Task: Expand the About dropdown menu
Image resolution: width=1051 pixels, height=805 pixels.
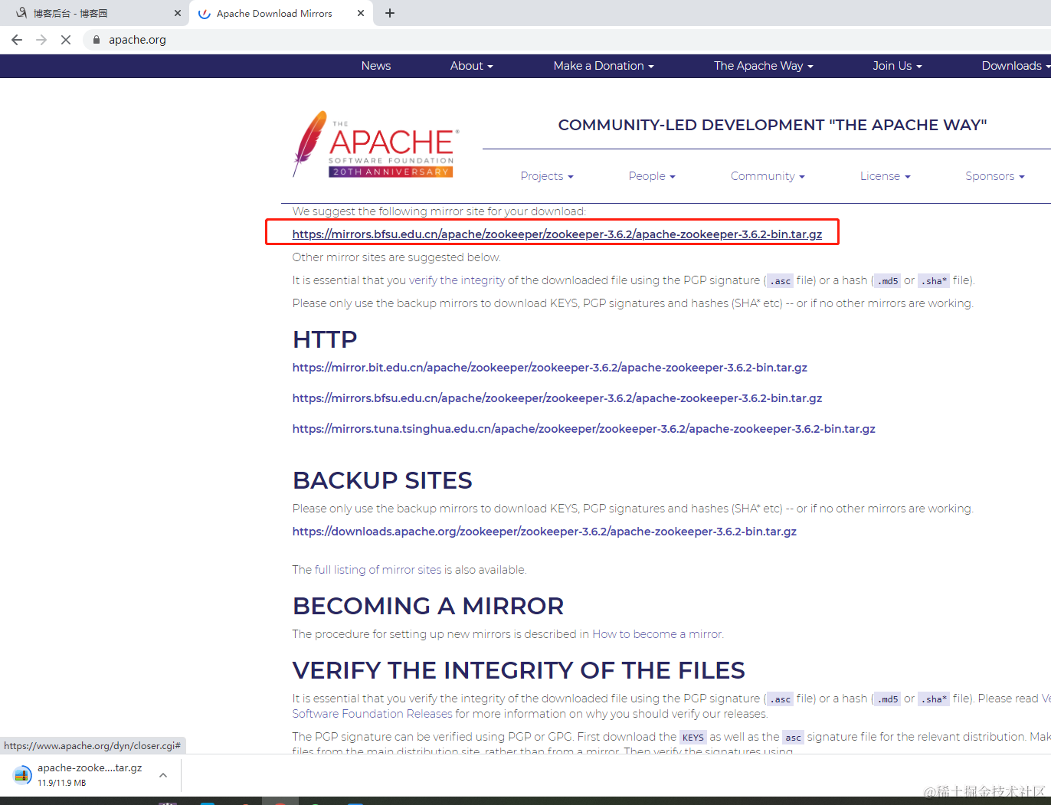Action: (471, 66)
